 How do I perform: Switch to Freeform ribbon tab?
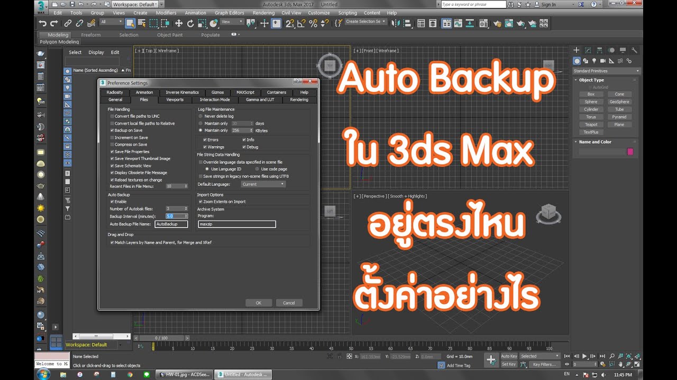(x=91, y=35)
